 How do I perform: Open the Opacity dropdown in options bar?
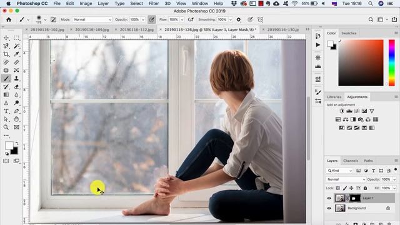[x=143, y=19]
